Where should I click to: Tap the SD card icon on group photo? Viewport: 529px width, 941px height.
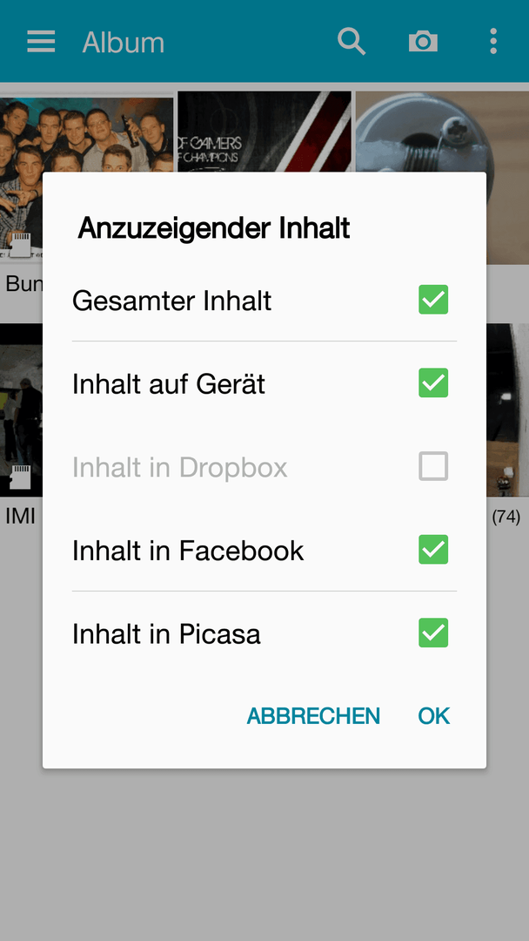coord(21,245)
